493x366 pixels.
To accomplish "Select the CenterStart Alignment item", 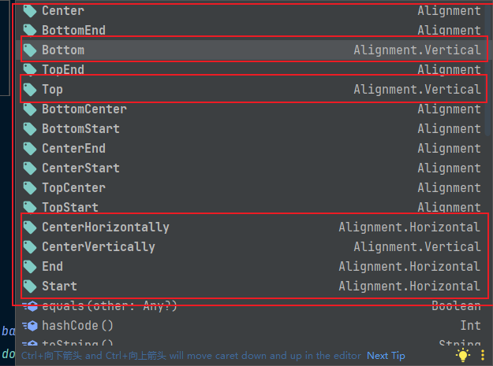I will [253, 168].
